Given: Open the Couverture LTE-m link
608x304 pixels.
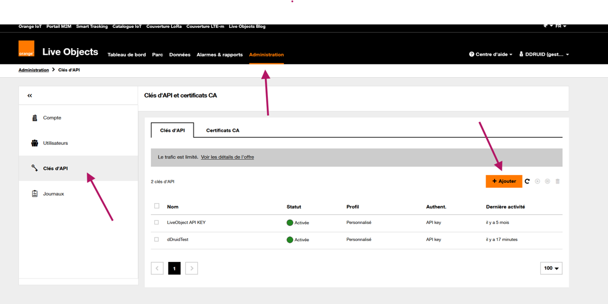Looking at the screenshot, I should 205,27.
